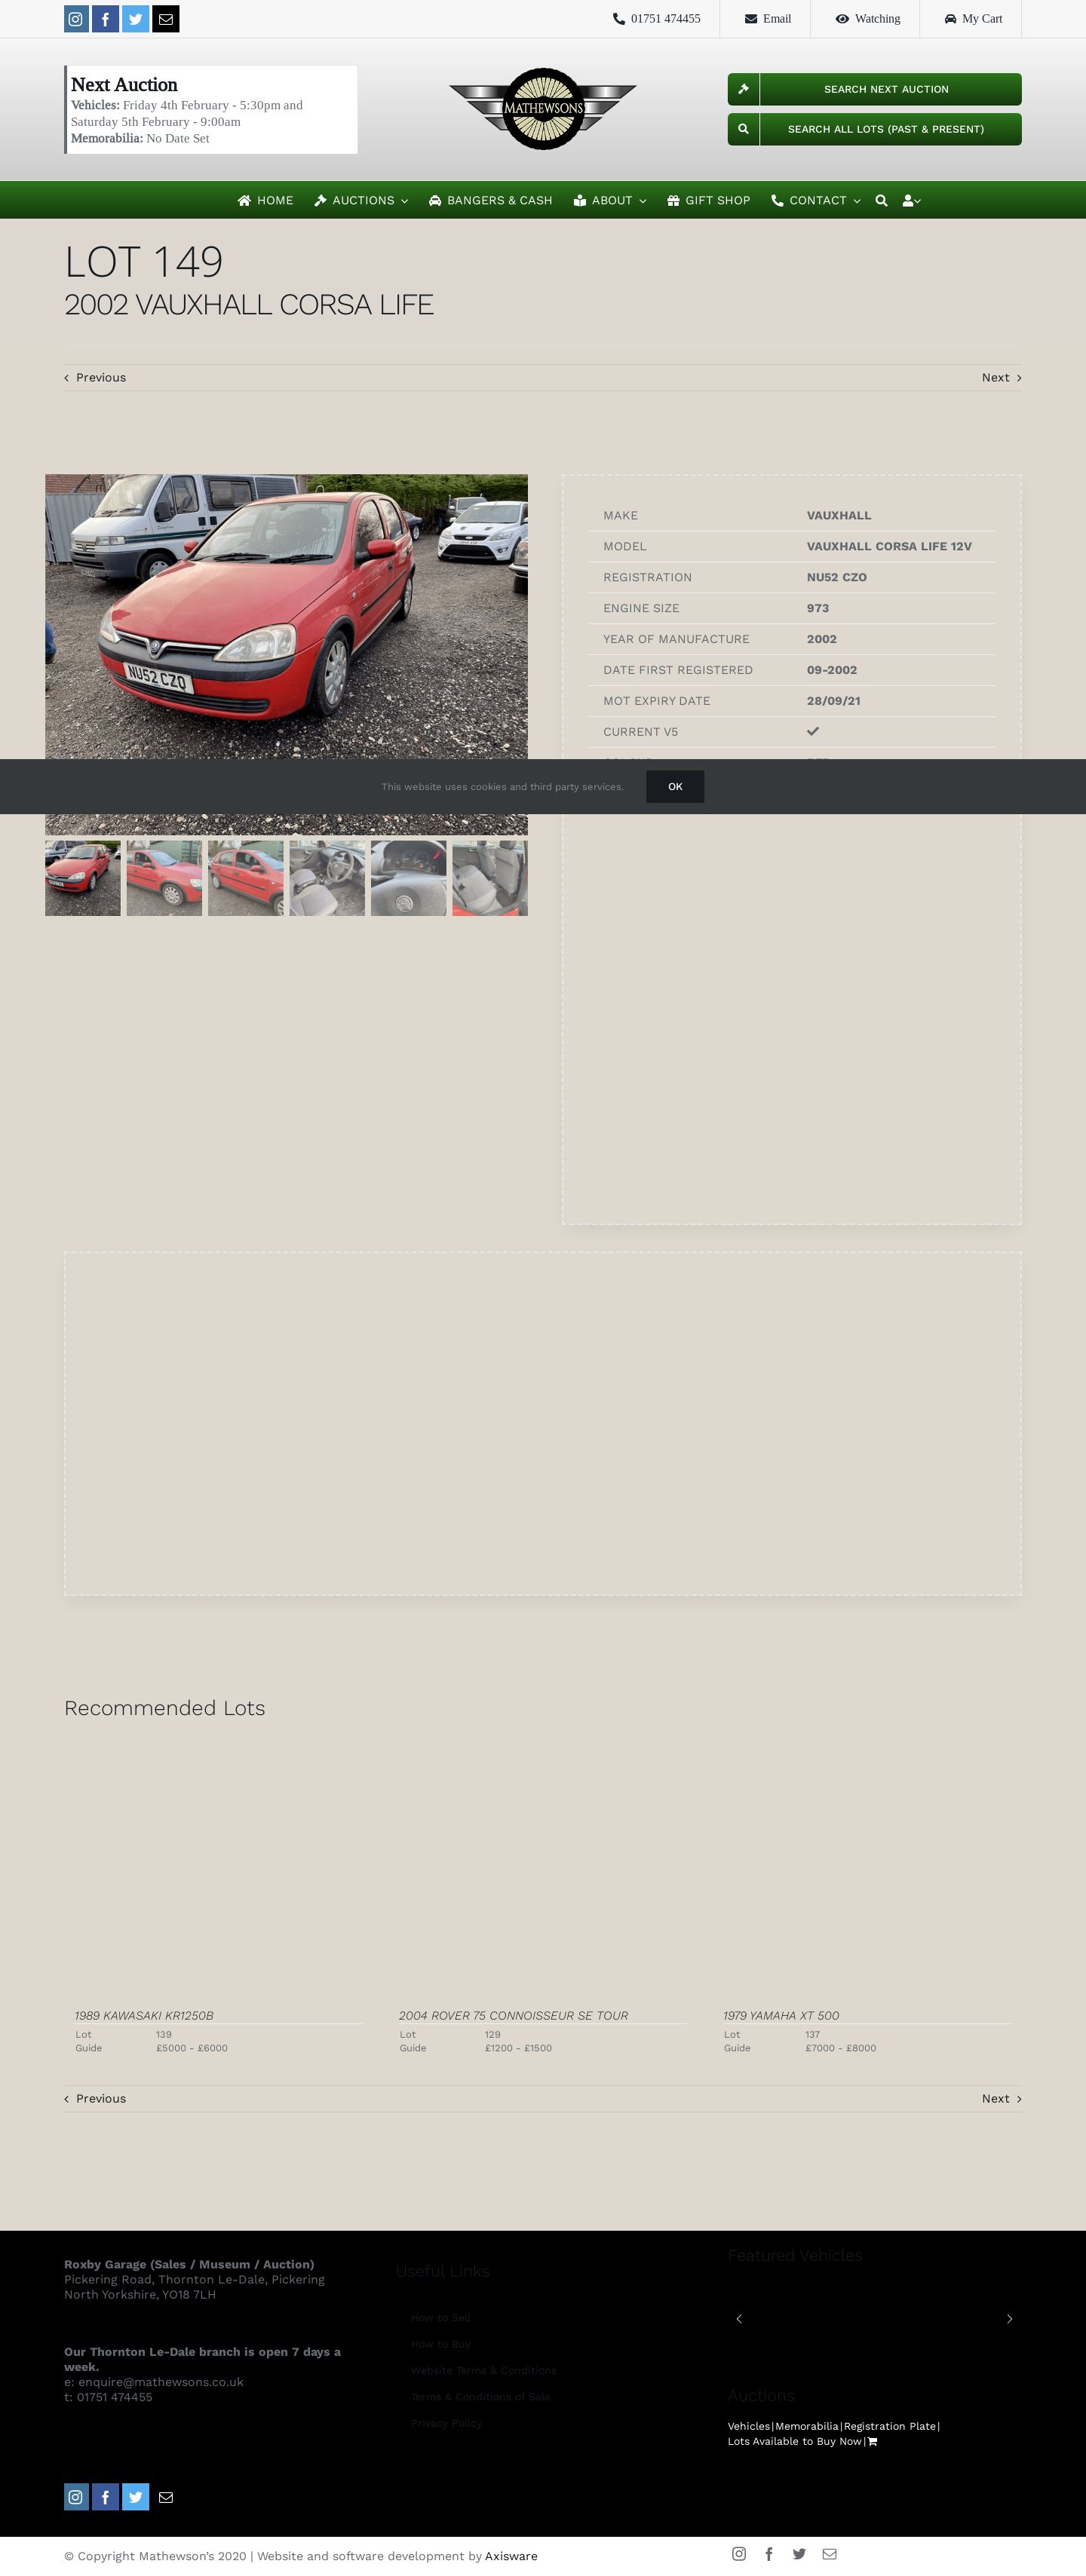Click enquire@mathewsons.co.uk email in footer
The height and width of the screenshot is (2576, 1086).
coord(161,2382)
